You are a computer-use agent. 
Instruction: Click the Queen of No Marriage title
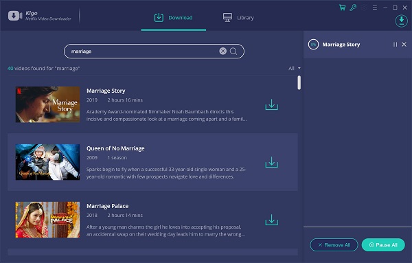pyautogui.click(x=115, y=148)
